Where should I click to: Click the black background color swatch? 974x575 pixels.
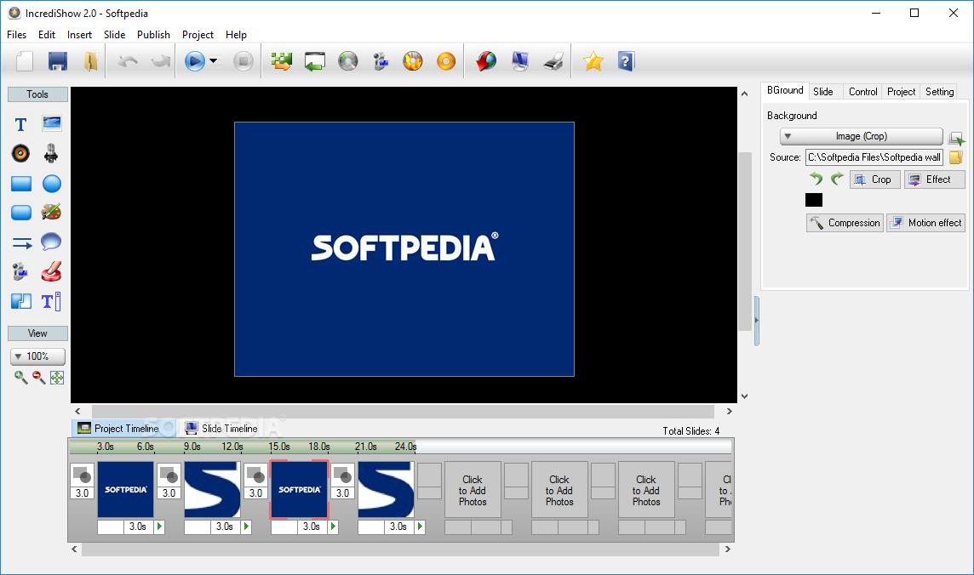click(x=814, y=200)
